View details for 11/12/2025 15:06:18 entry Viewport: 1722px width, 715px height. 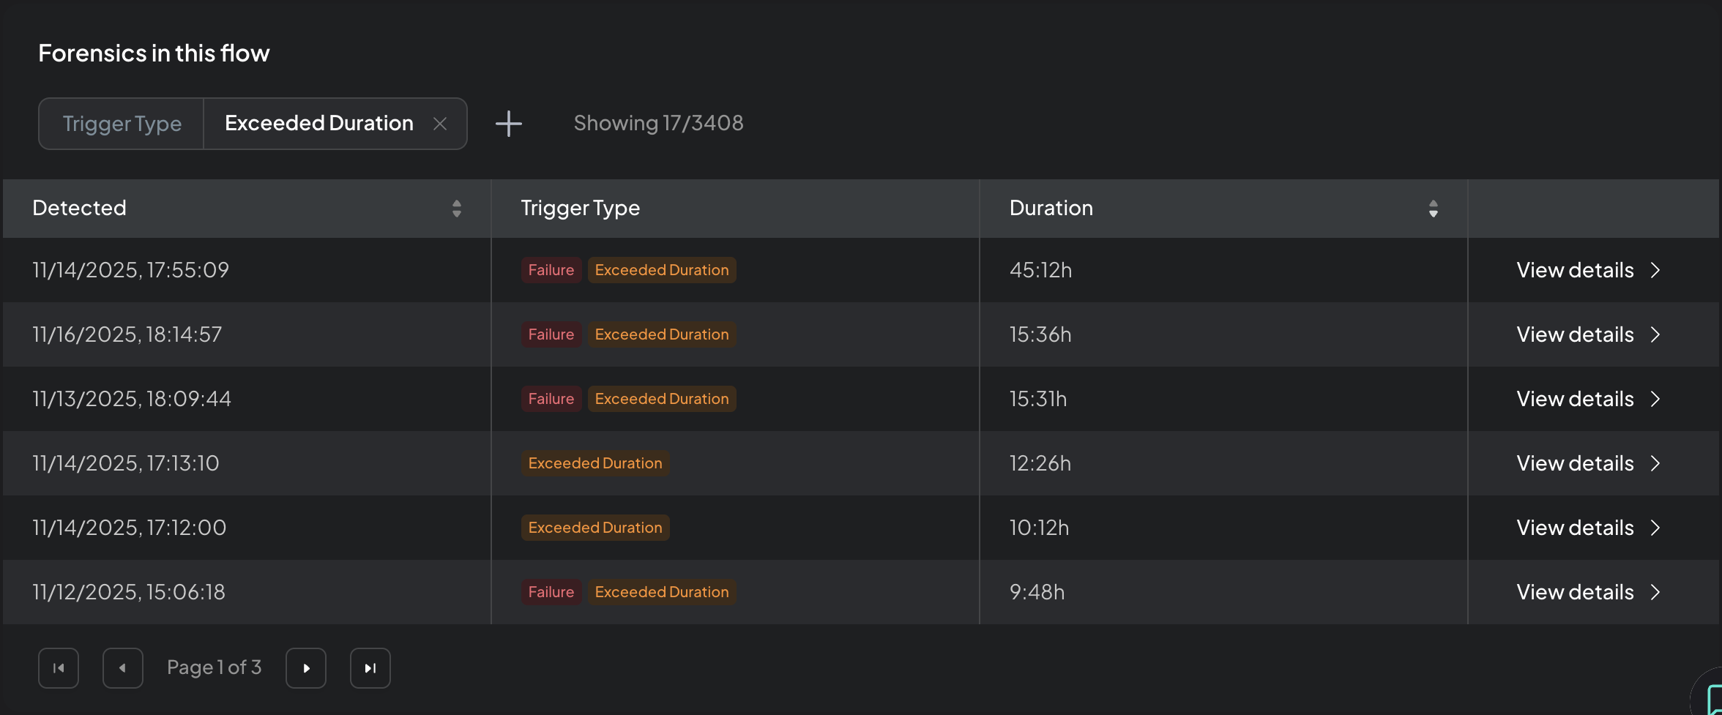point(1575,592)
